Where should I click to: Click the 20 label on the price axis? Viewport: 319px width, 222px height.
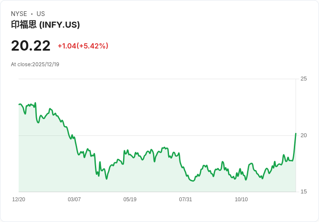coord(303,135)
